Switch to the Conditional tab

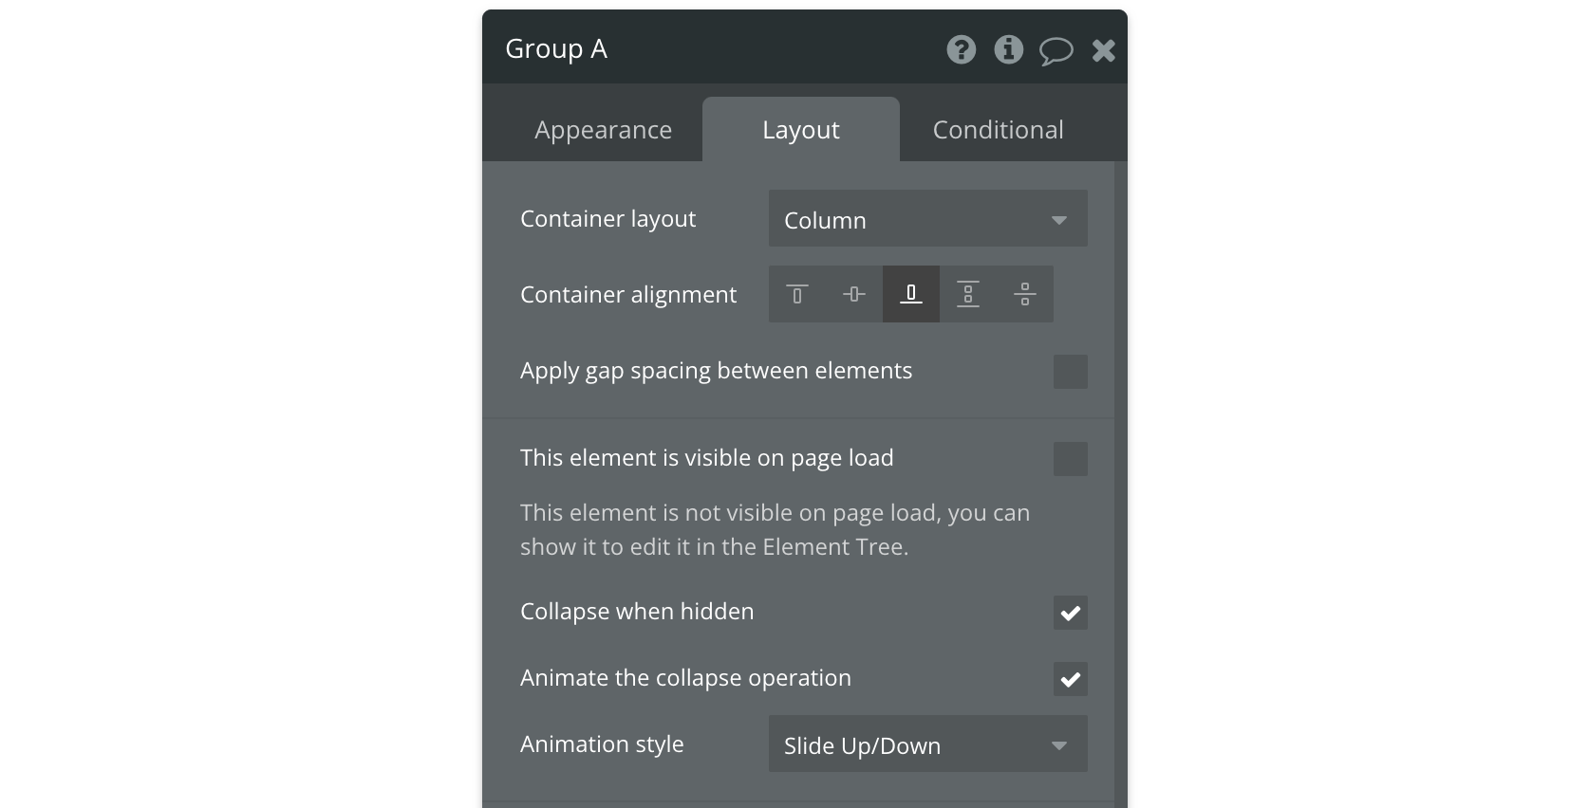click(998, 130)
